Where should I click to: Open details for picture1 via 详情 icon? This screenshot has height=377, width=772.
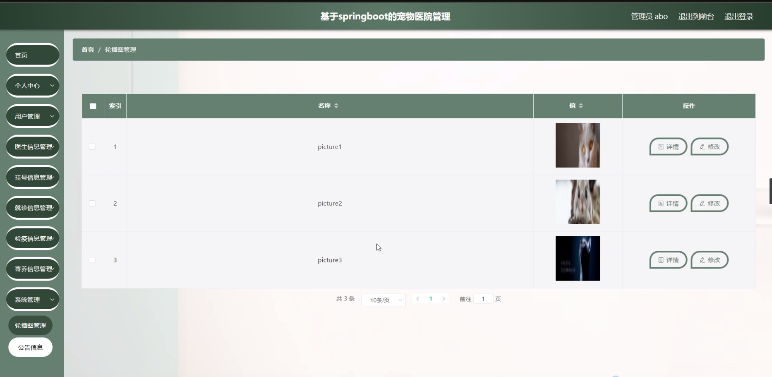point(661,146)
